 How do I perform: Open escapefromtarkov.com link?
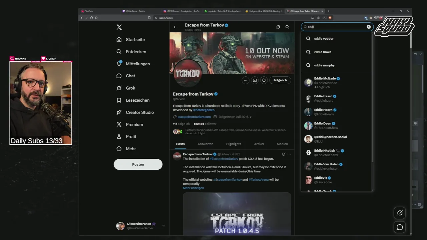(x=194, y=117)
